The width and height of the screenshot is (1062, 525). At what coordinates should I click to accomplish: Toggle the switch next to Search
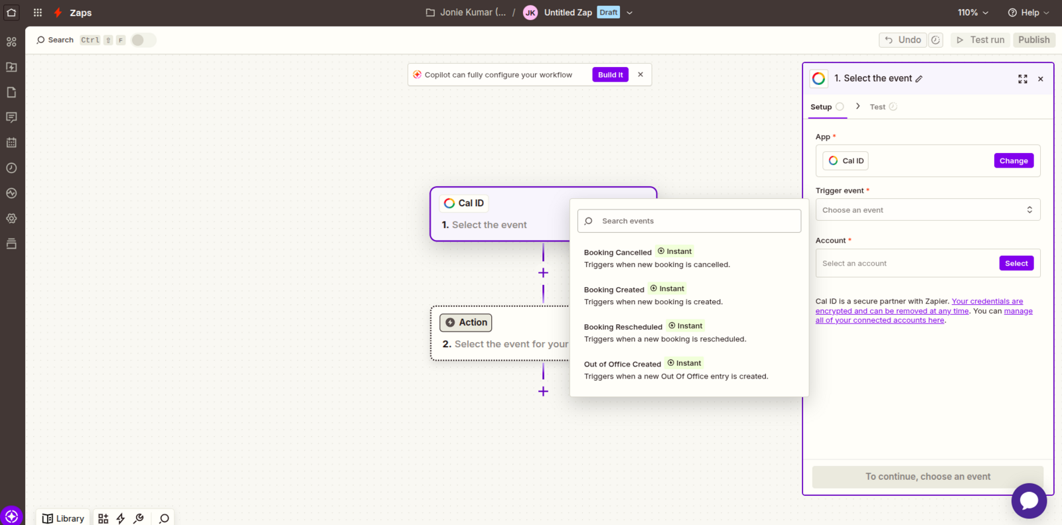[x=143, y=40]
